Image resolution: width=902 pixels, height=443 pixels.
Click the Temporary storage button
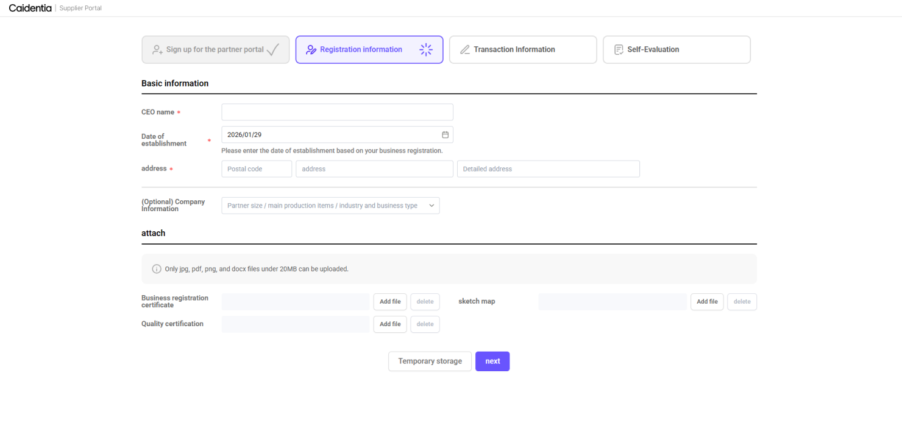click(430, 361)
